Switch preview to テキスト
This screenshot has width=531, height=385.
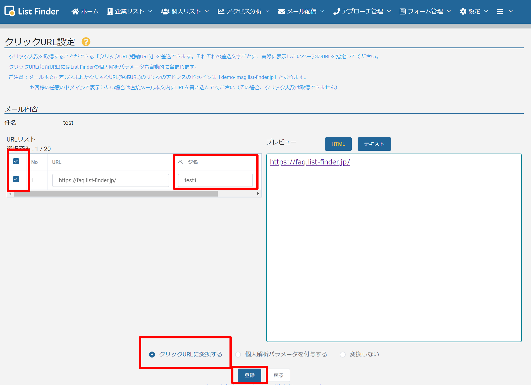[374, 144]
